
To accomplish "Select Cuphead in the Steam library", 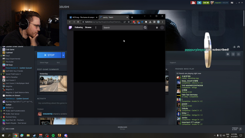I will tap(9, 53).
